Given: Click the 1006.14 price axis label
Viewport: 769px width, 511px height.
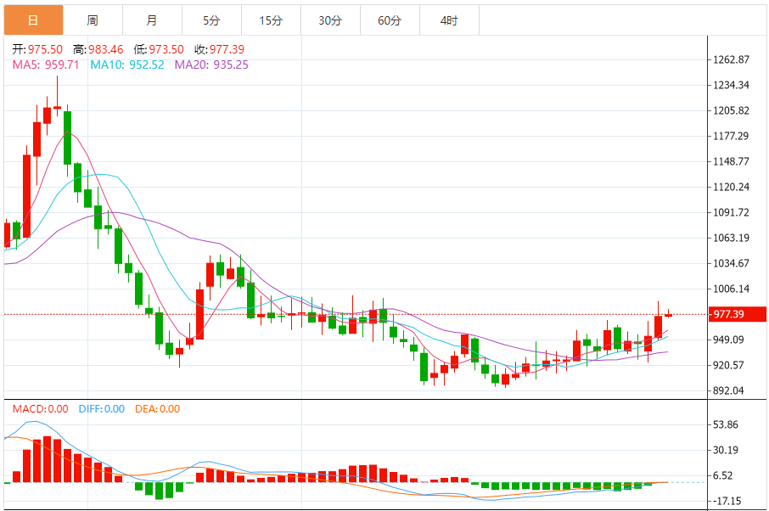Looking at the screenshot, I should point(731,289).
